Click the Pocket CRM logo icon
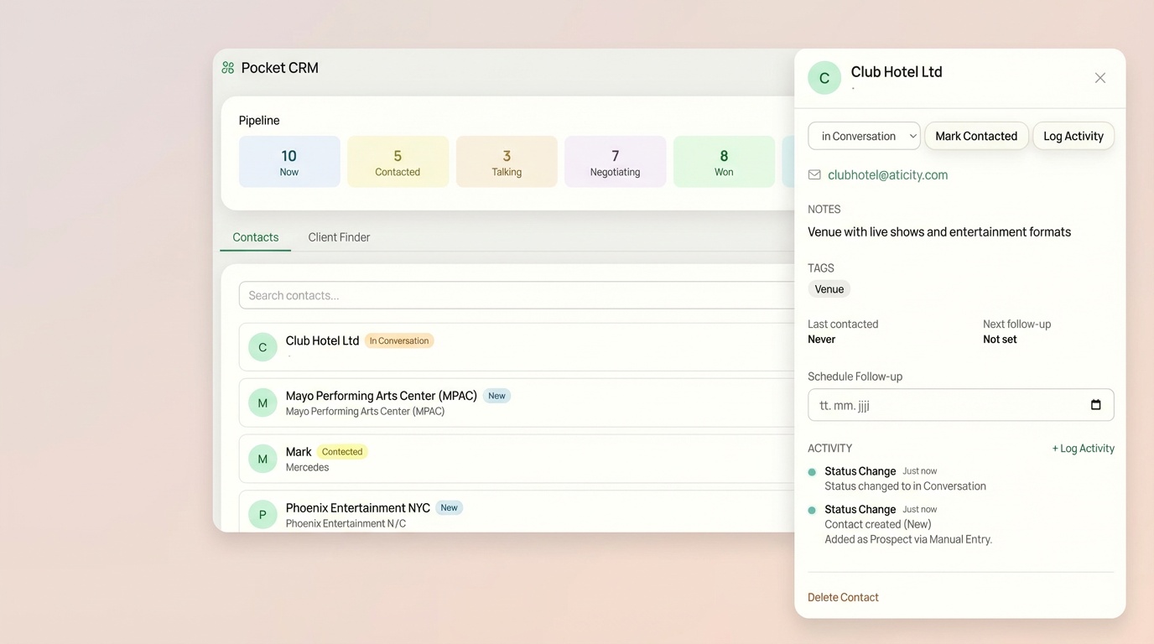Viewport: 1154px width, 644px height. point(228,68)
